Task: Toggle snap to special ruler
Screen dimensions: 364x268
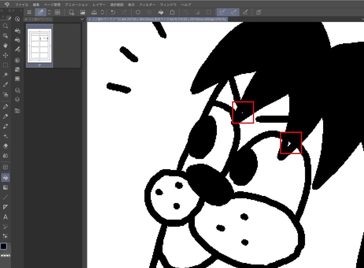Action: [234, 12]
